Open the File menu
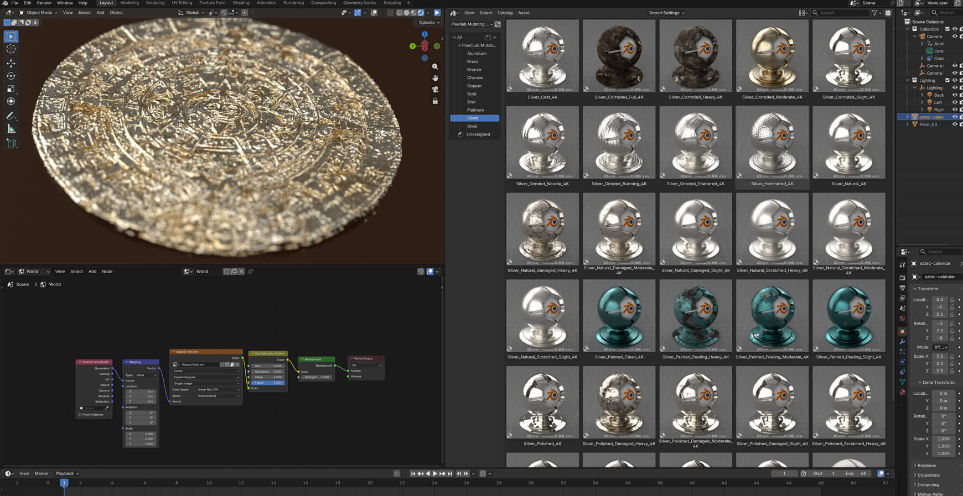The width and height of the screenshot is (963, 496). (14, 3)
